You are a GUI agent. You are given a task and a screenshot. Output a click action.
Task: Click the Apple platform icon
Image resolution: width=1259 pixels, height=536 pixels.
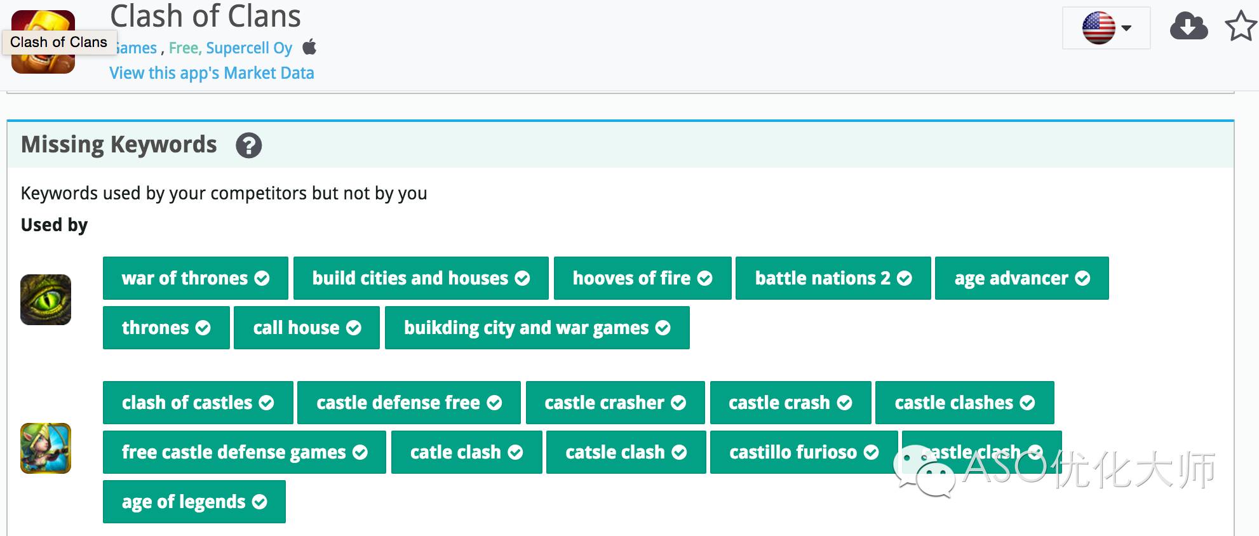(x=309, y=47)
